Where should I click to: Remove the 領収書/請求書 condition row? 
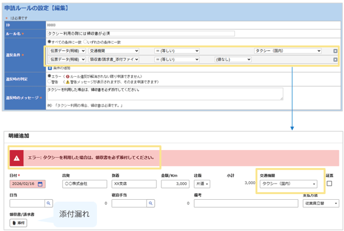click(335, 59)
